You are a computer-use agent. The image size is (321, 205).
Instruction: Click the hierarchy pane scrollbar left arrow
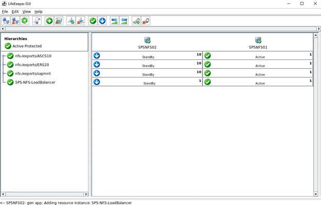coord(3,194)
